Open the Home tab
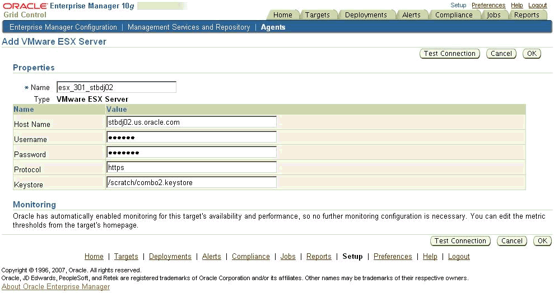 point(283,15)
